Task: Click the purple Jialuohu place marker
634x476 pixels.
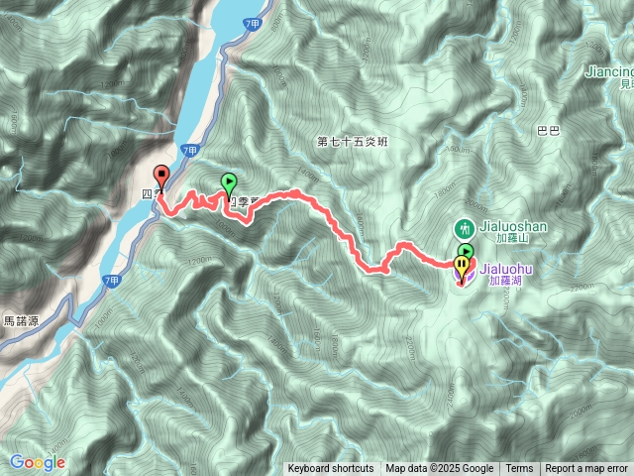Action: coord(469,278)
